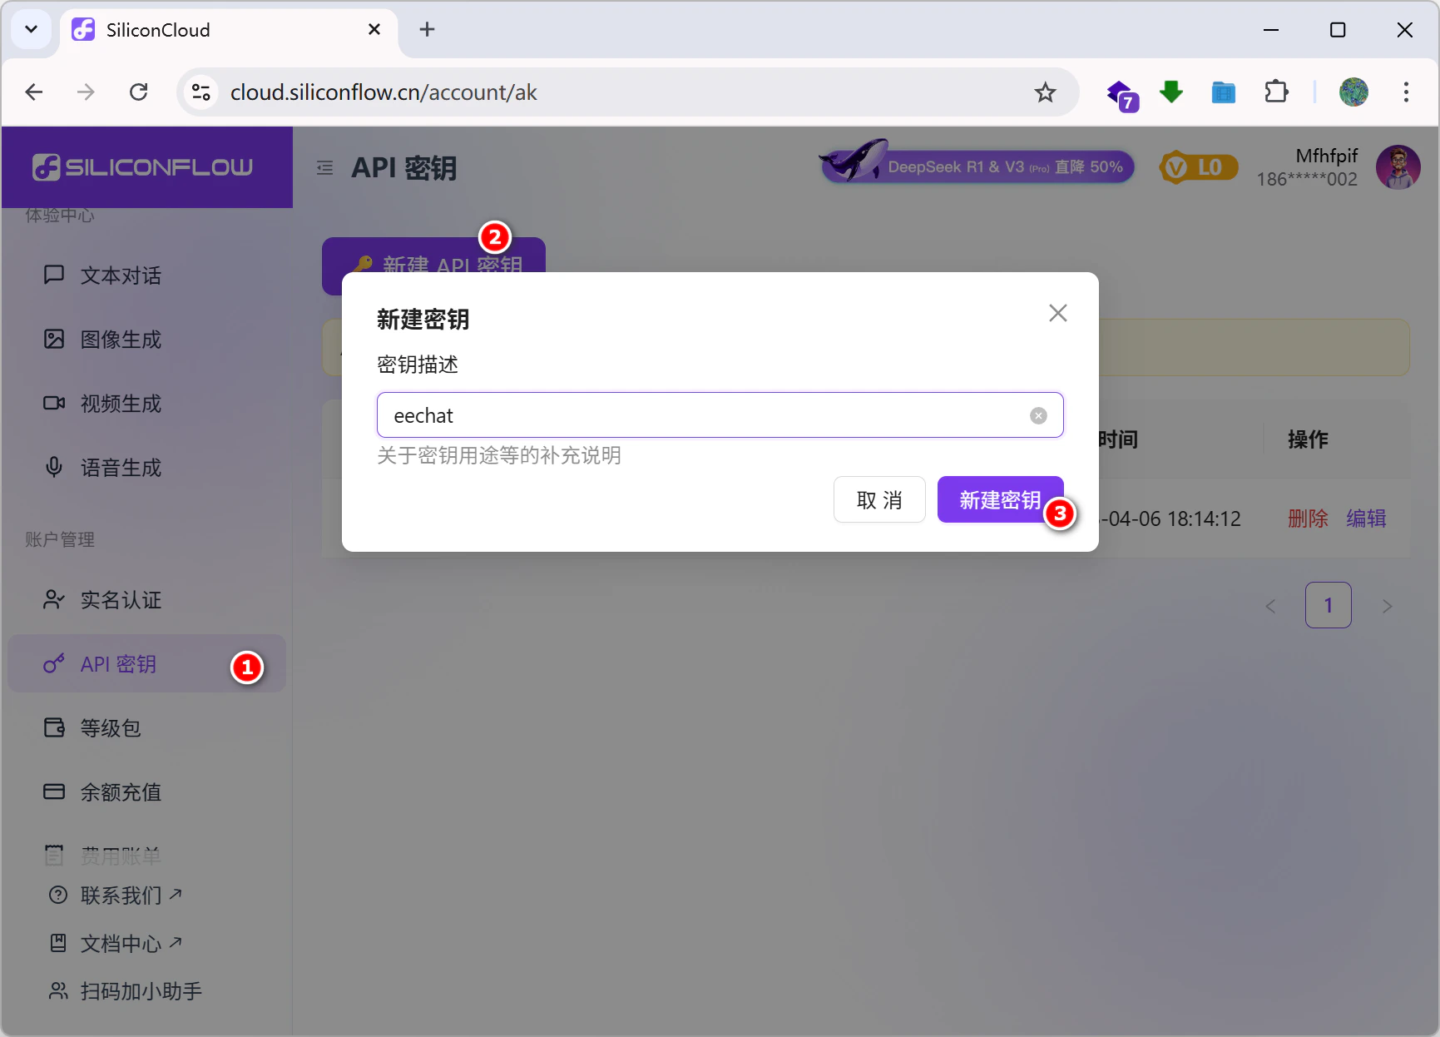
Task: Reload the current page
Action: 139,92
